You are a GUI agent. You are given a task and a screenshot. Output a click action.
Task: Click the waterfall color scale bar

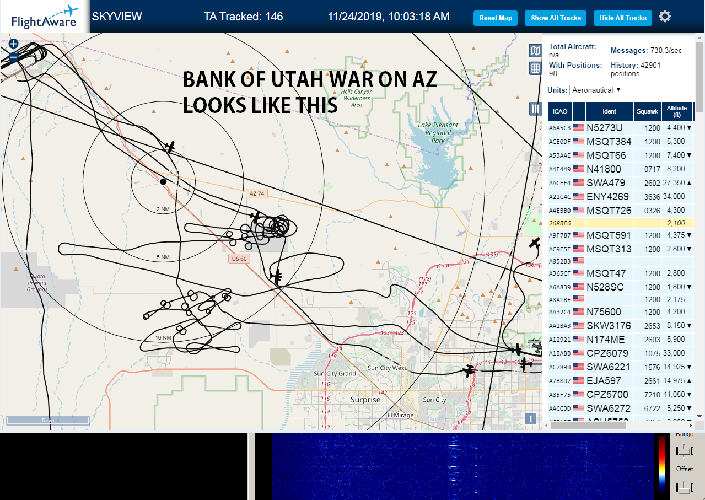(x=662, y=463)
